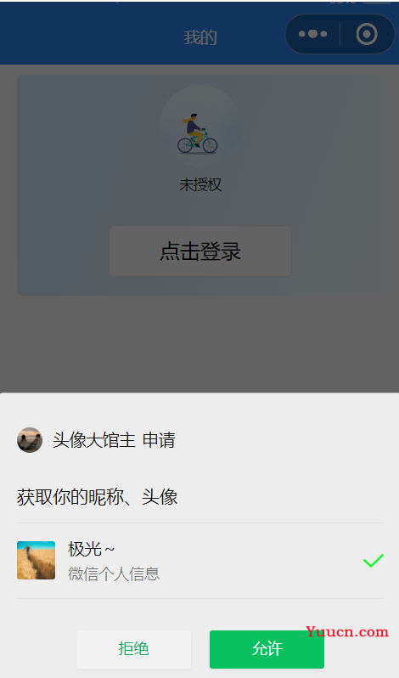Click the 我的 page title
399x678 pixels.
tap(200, 37)
